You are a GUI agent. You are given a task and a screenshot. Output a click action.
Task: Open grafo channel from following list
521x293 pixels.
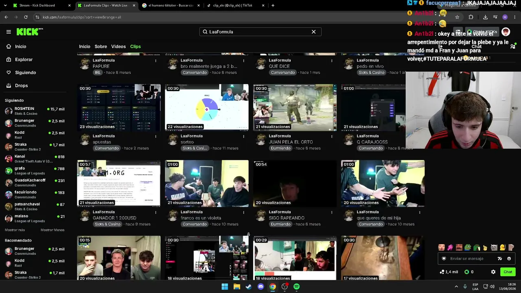click(x=35, y=171)
